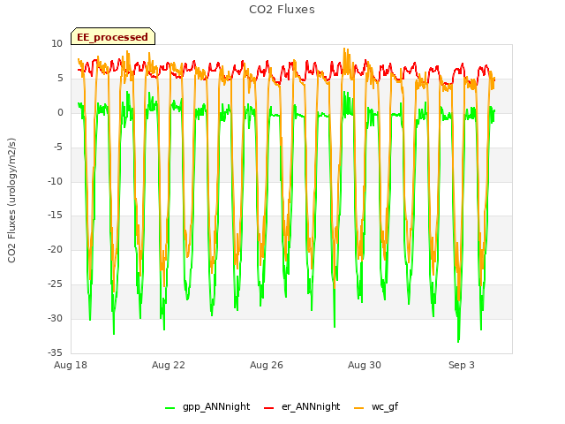Click the green gpp_ANNnight legend line swatch

(170, 408)
